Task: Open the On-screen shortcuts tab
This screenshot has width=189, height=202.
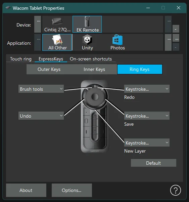Action: point(91,59)
